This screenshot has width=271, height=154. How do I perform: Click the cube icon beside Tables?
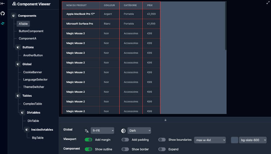tap(18, 96)
